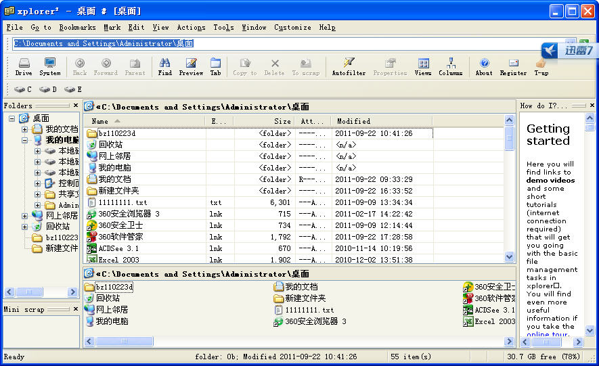Select drive D in drivebar
This screenshot has height=366, width=599.
(x=48, y=89)
